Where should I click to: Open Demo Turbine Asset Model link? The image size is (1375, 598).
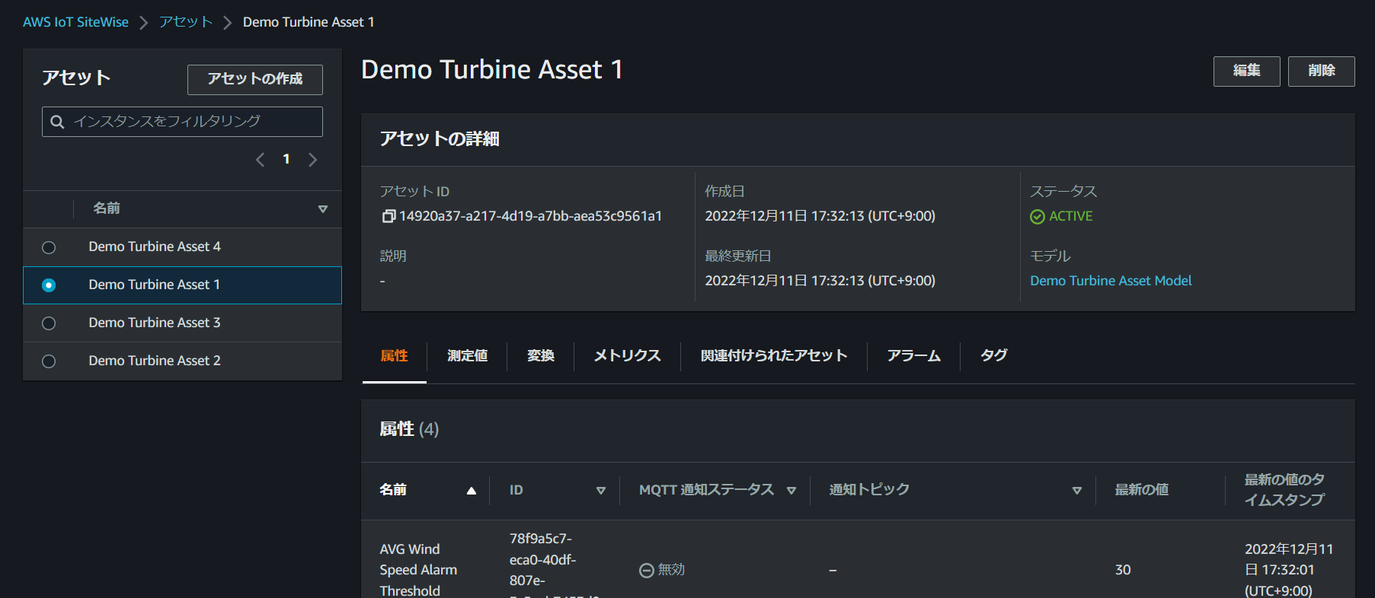click(x=1110, y=281)
